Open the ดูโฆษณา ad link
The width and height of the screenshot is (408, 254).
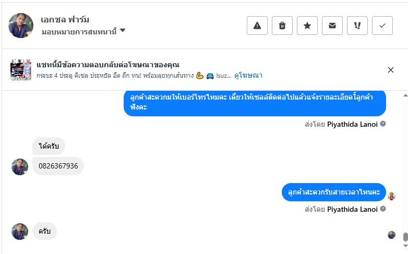click(248, 76)
